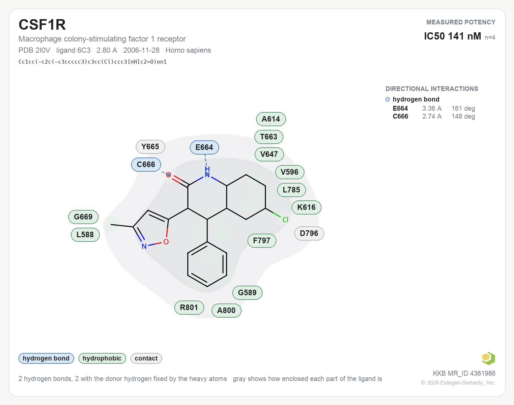This screenshot has width=514, height=405.
Task: Pick the V596 residue bubble
Action: click(x=290, y=172)
